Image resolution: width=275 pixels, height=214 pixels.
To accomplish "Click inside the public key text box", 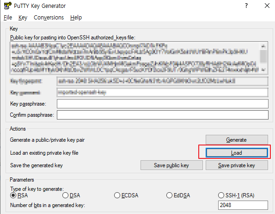I will click(x=134, y=57).
